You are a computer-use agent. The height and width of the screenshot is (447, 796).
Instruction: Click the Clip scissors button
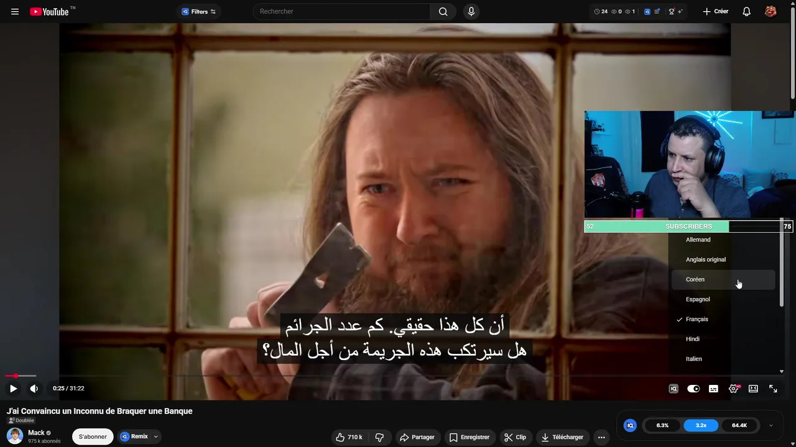(x=515, y=437)
